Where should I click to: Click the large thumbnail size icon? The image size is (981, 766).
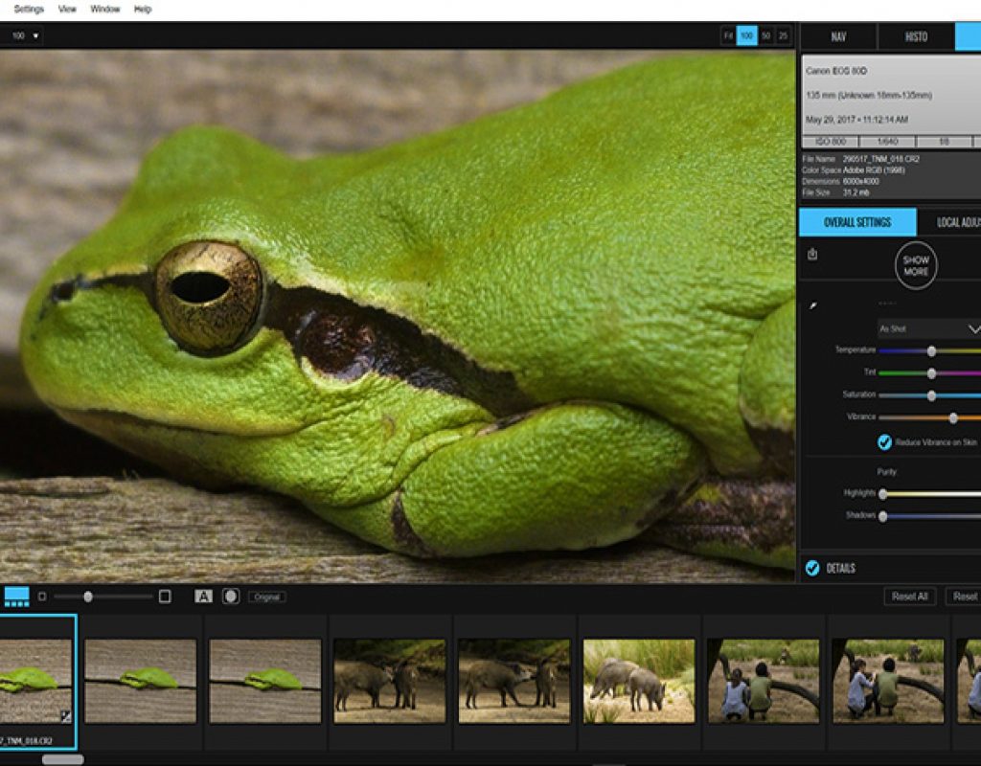point(165,597)
